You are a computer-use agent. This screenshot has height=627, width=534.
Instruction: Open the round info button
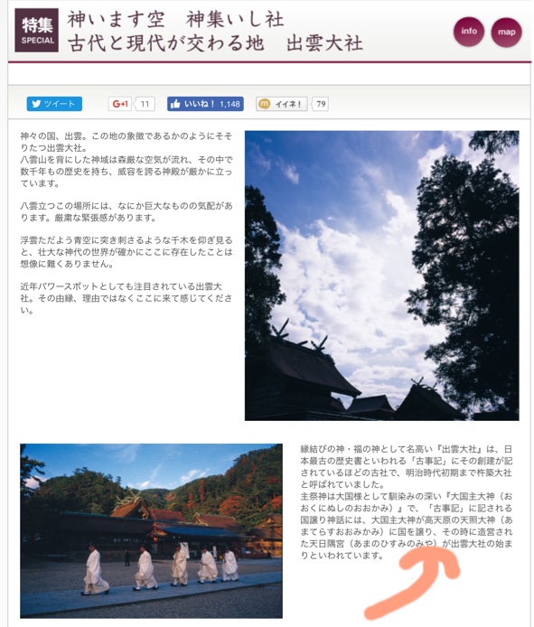[x=469, y=32]
